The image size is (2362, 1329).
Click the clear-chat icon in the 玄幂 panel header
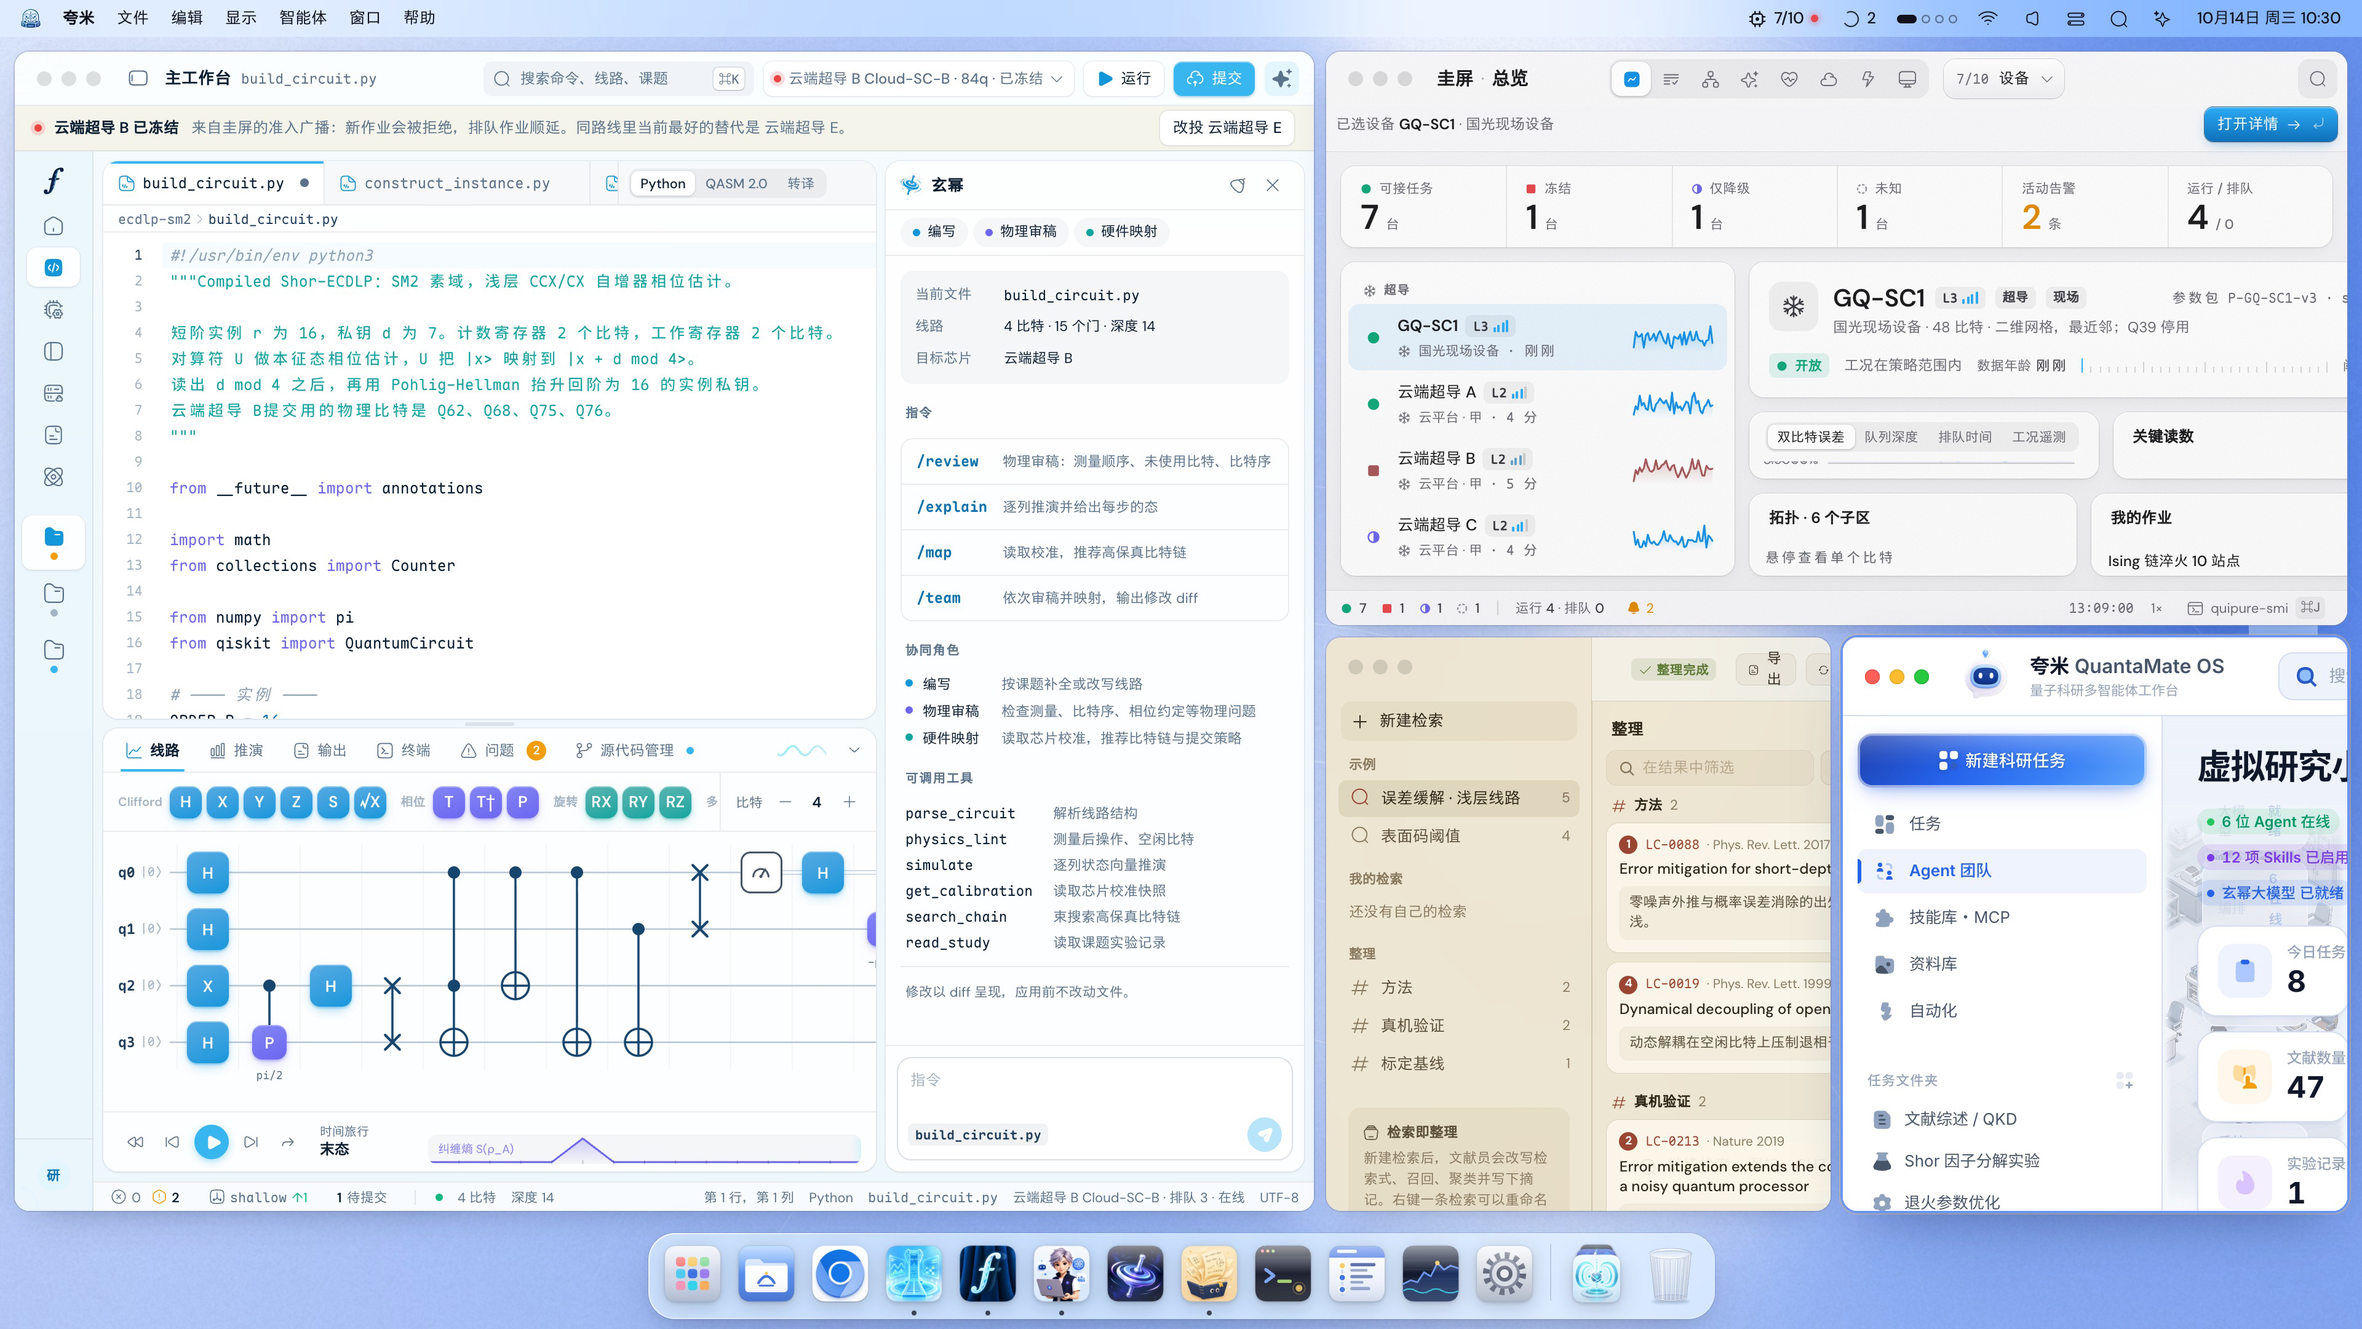[1238, 185]
